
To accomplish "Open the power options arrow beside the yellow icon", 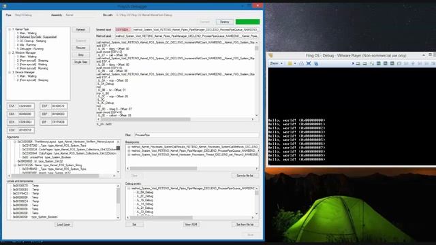I will coord(295,63).
